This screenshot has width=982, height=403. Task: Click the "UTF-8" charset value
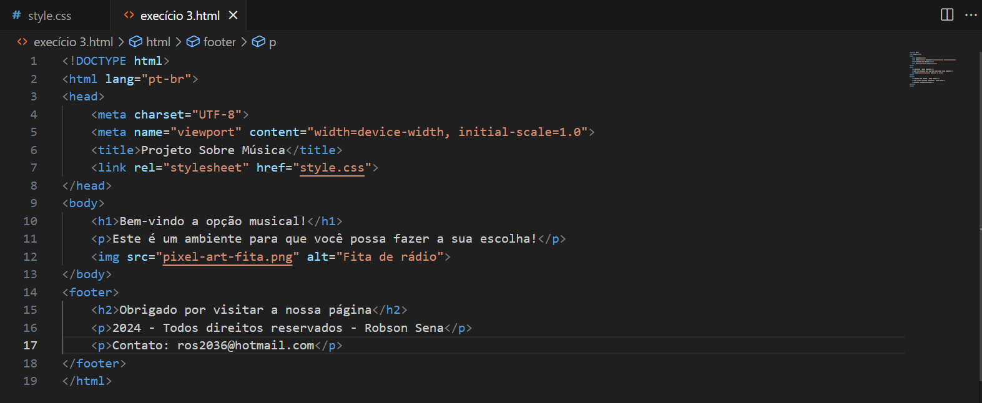pos(217,115)
